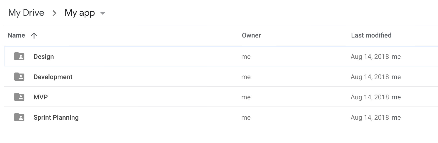Toggle sort direction with the Name arrow
438x143 pixels.
pos(34,35)
